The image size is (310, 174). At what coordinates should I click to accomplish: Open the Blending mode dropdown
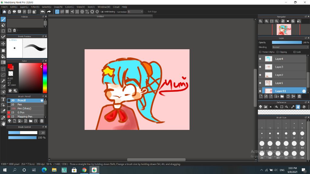tap(290, 47)
